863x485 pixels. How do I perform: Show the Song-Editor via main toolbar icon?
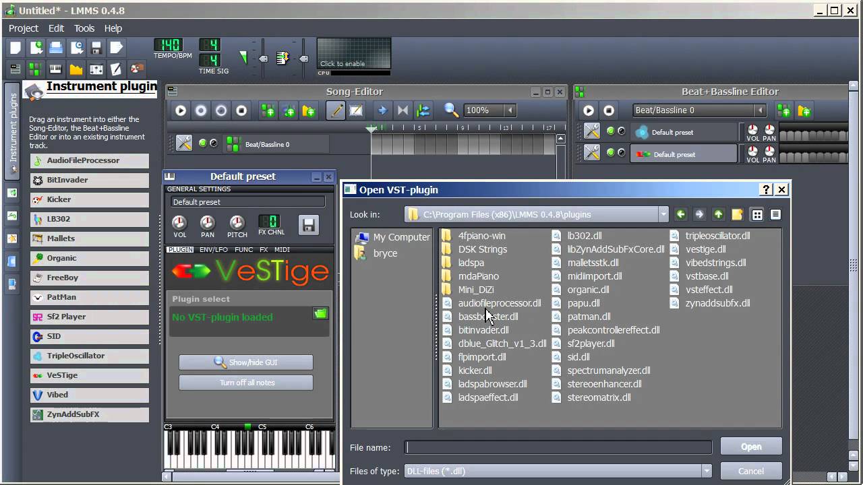click(16, 69)
